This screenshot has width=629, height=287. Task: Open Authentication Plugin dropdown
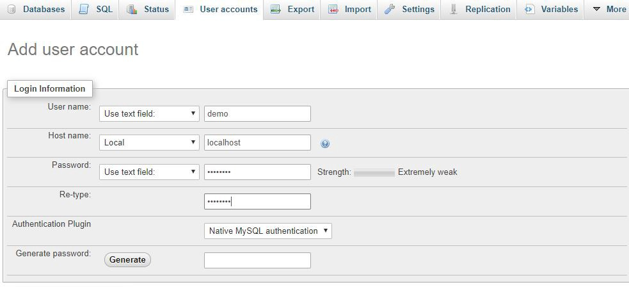tap(268, 231)
